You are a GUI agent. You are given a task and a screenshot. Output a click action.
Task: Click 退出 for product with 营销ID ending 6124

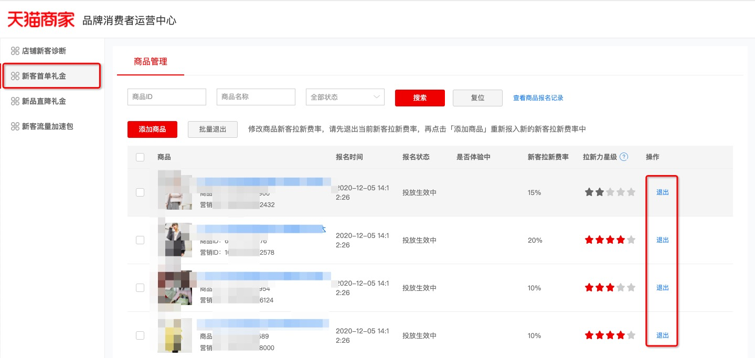tap(663, 288)
